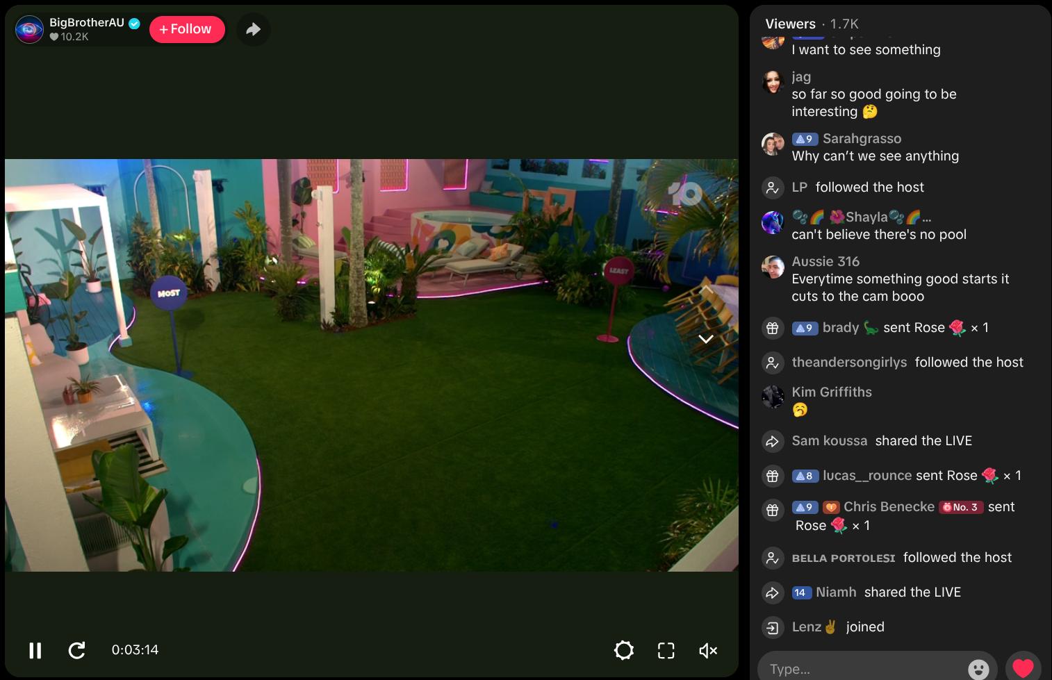Screen dimensions: 1052x680
Task: Click brady's level 9 badge
Action: pos(805,328)
